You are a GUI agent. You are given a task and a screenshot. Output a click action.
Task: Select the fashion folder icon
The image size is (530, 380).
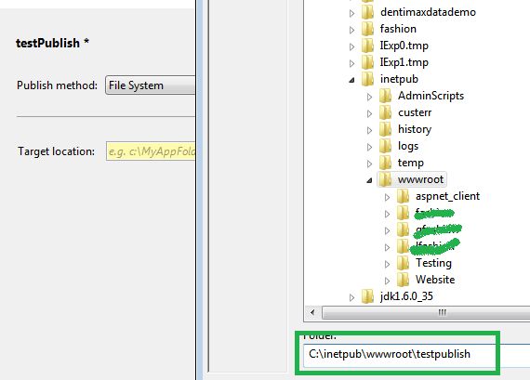pos(367,29)
